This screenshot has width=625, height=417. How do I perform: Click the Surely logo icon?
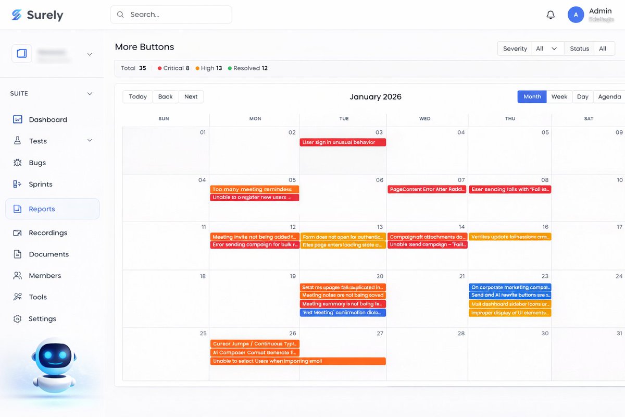pos(17,15)
